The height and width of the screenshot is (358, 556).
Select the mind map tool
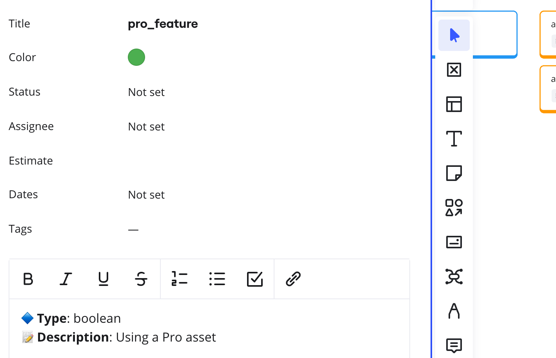pos(454,277)
